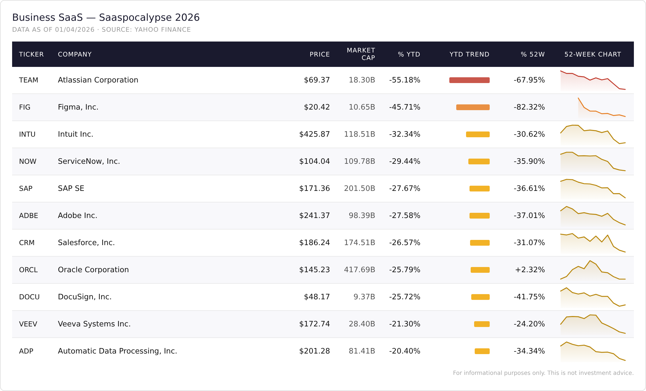Open Atlassian's 52-week sparkline chart
The image size is (646, 391).
(593, 80)
